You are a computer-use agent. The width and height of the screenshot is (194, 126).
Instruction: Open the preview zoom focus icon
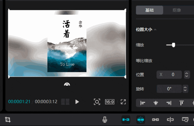point(97,102)
